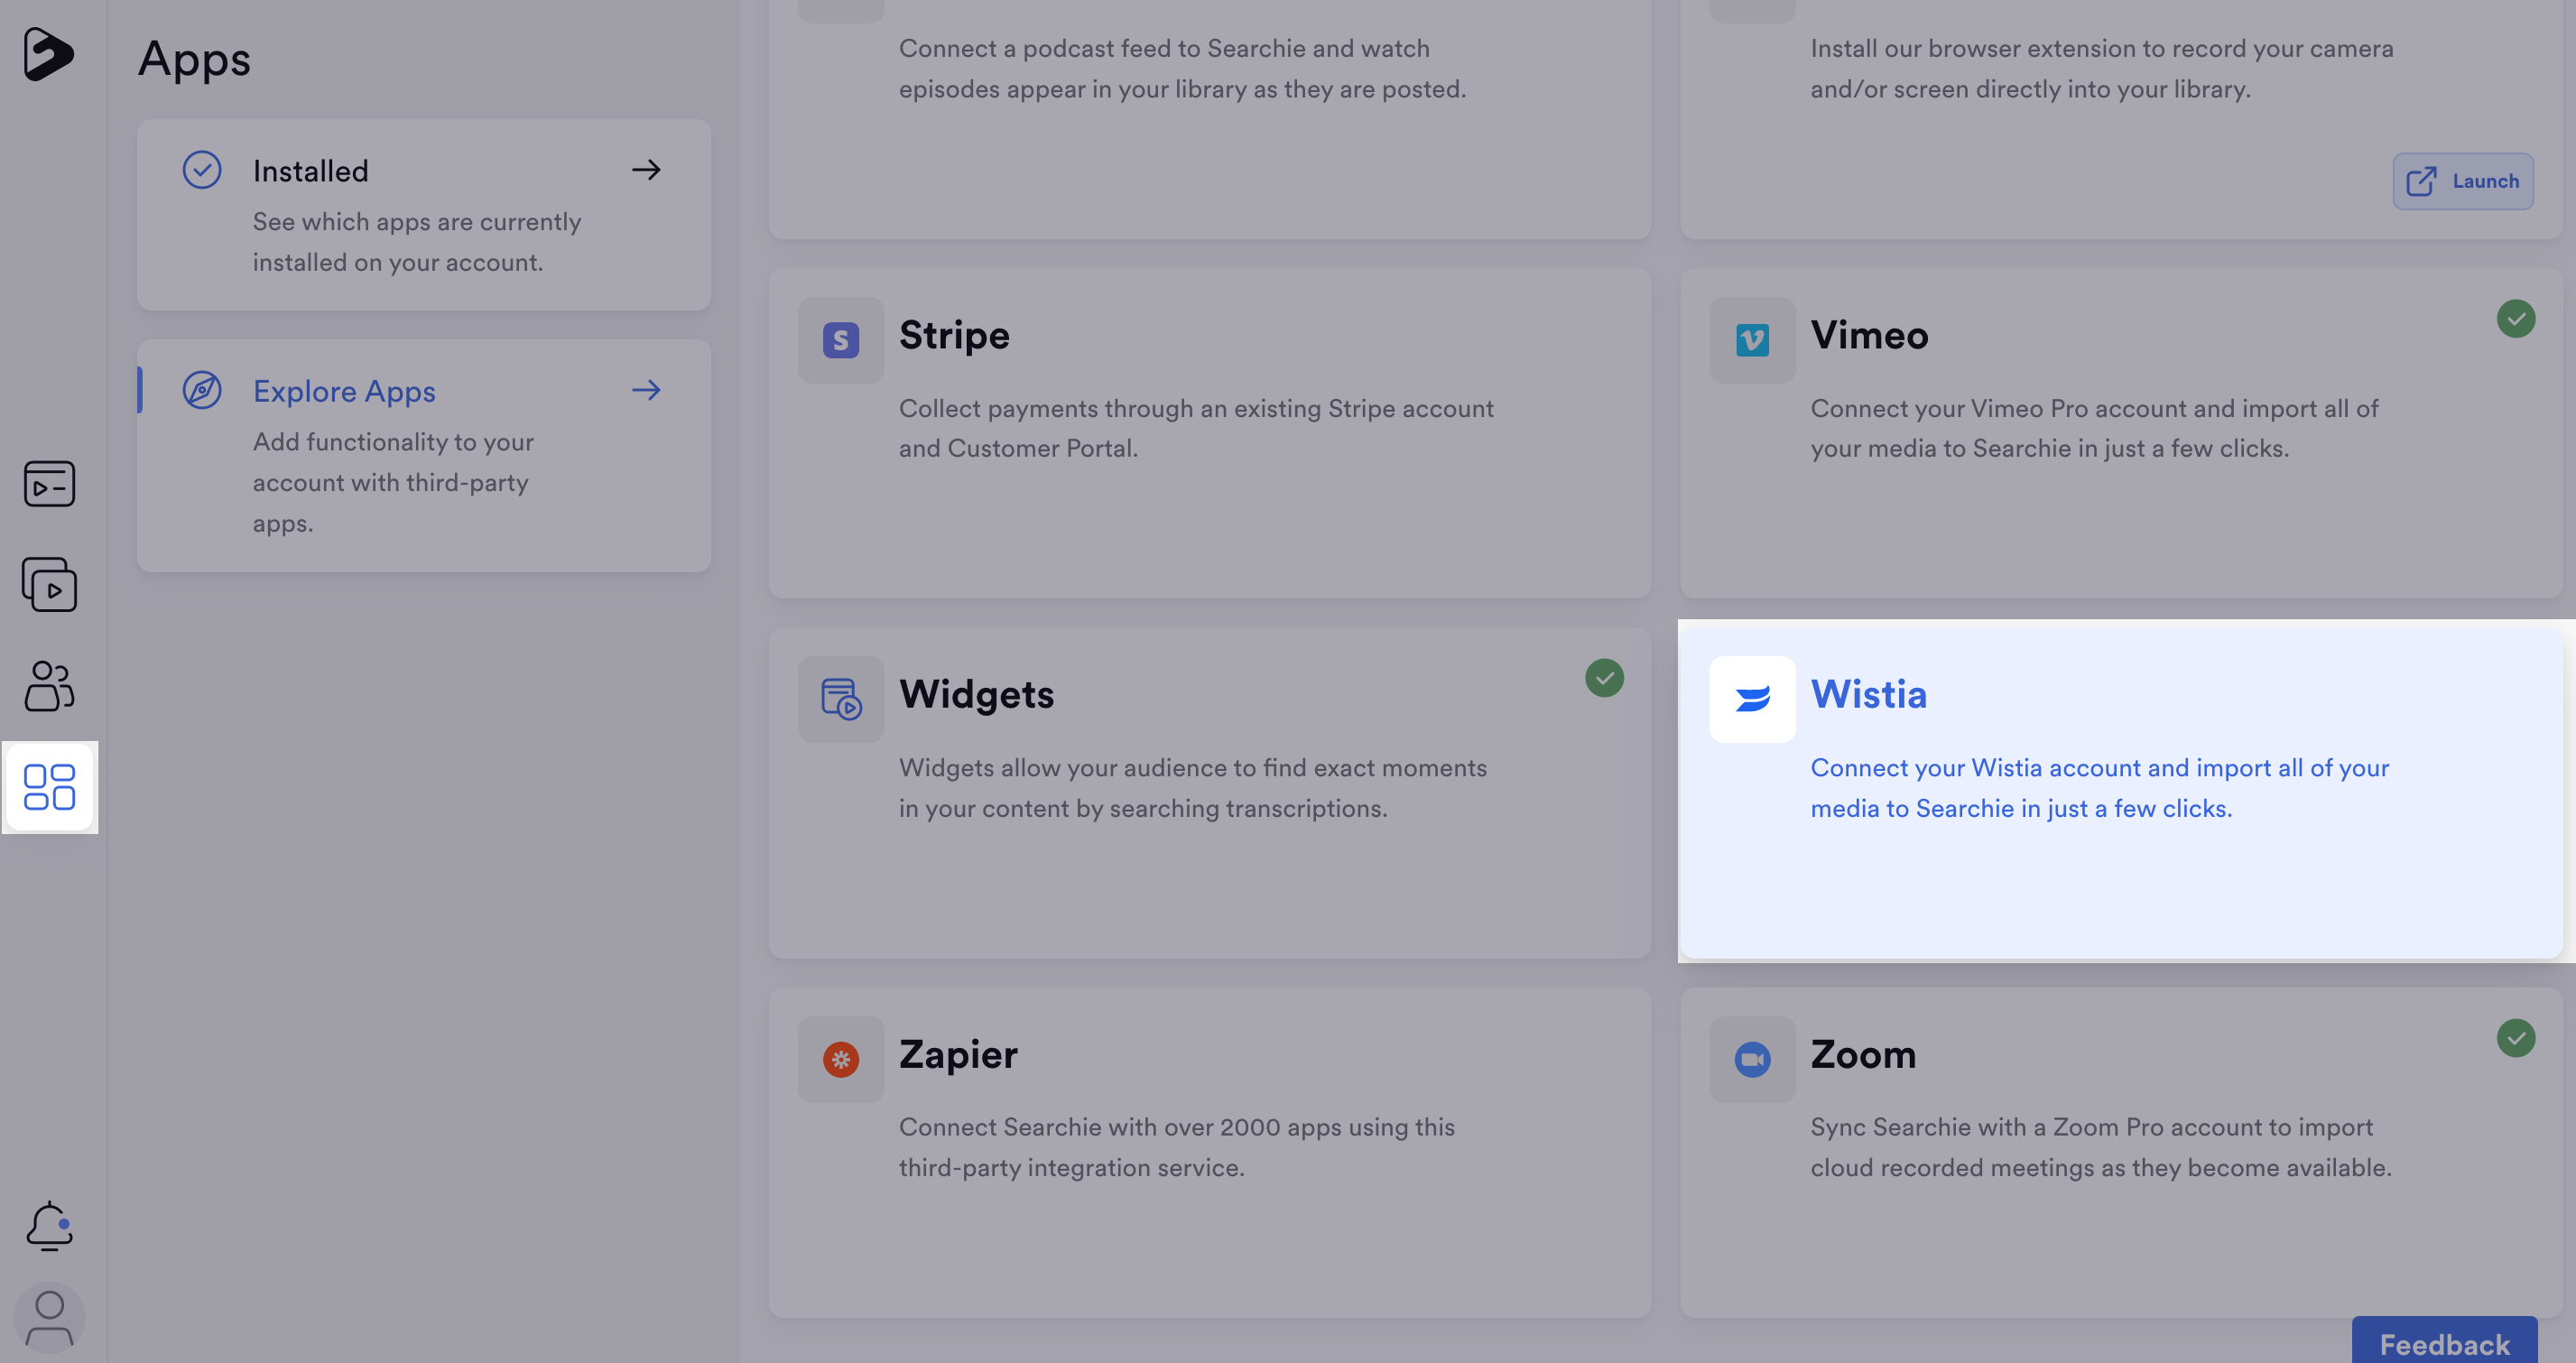Open the media library sidebar icon
2576x1363 pixels.
click(49, 585)
